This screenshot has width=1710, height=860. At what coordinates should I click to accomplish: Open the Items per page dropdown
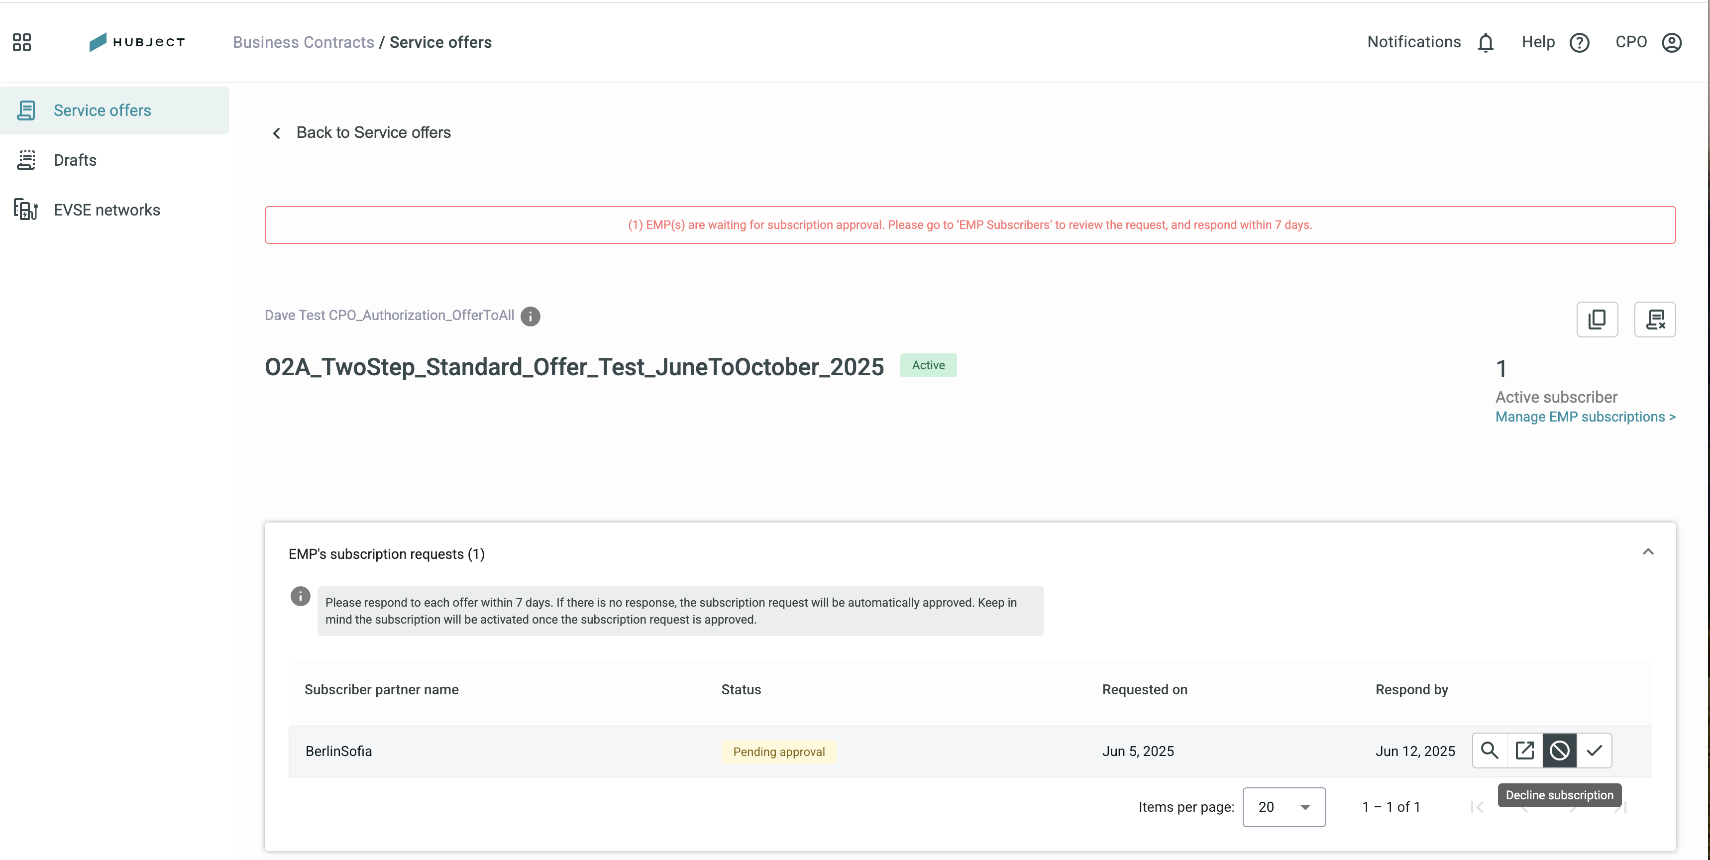1284,807
